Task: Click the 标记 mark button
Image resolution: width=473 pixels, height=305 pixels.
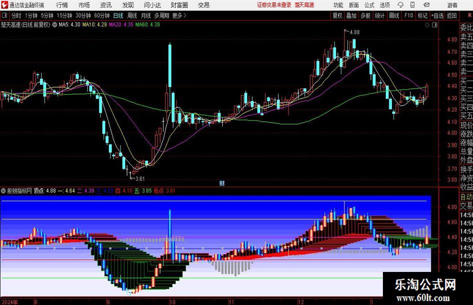Action: (x=422, y=16)
